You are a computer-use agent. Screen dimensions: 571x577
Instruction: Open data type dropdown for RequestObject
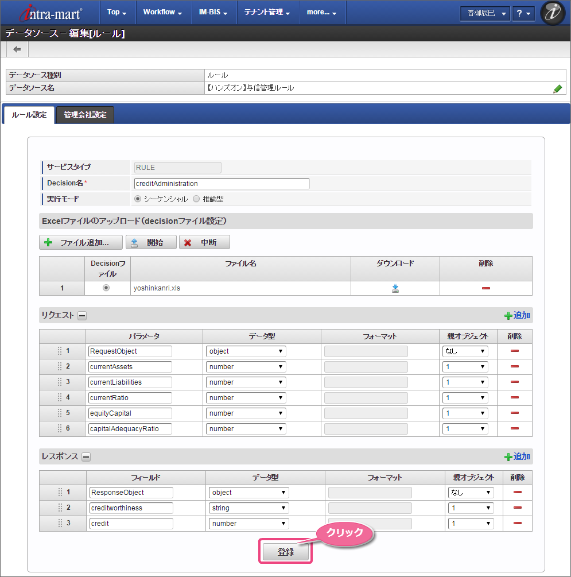point(246,351)
